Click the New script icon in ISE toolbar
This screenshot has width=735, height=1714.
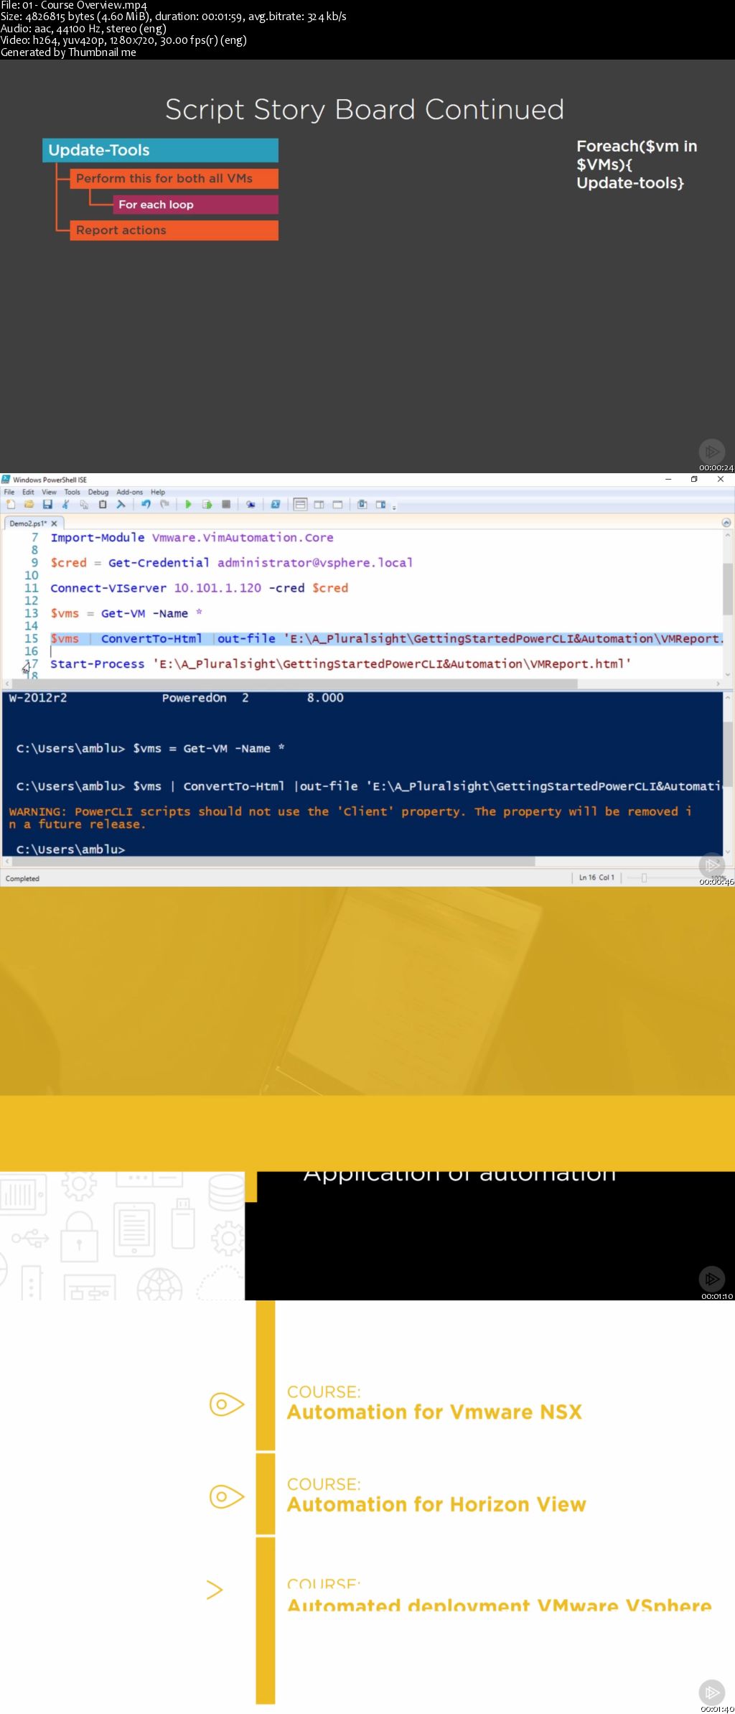pos(11,504)
